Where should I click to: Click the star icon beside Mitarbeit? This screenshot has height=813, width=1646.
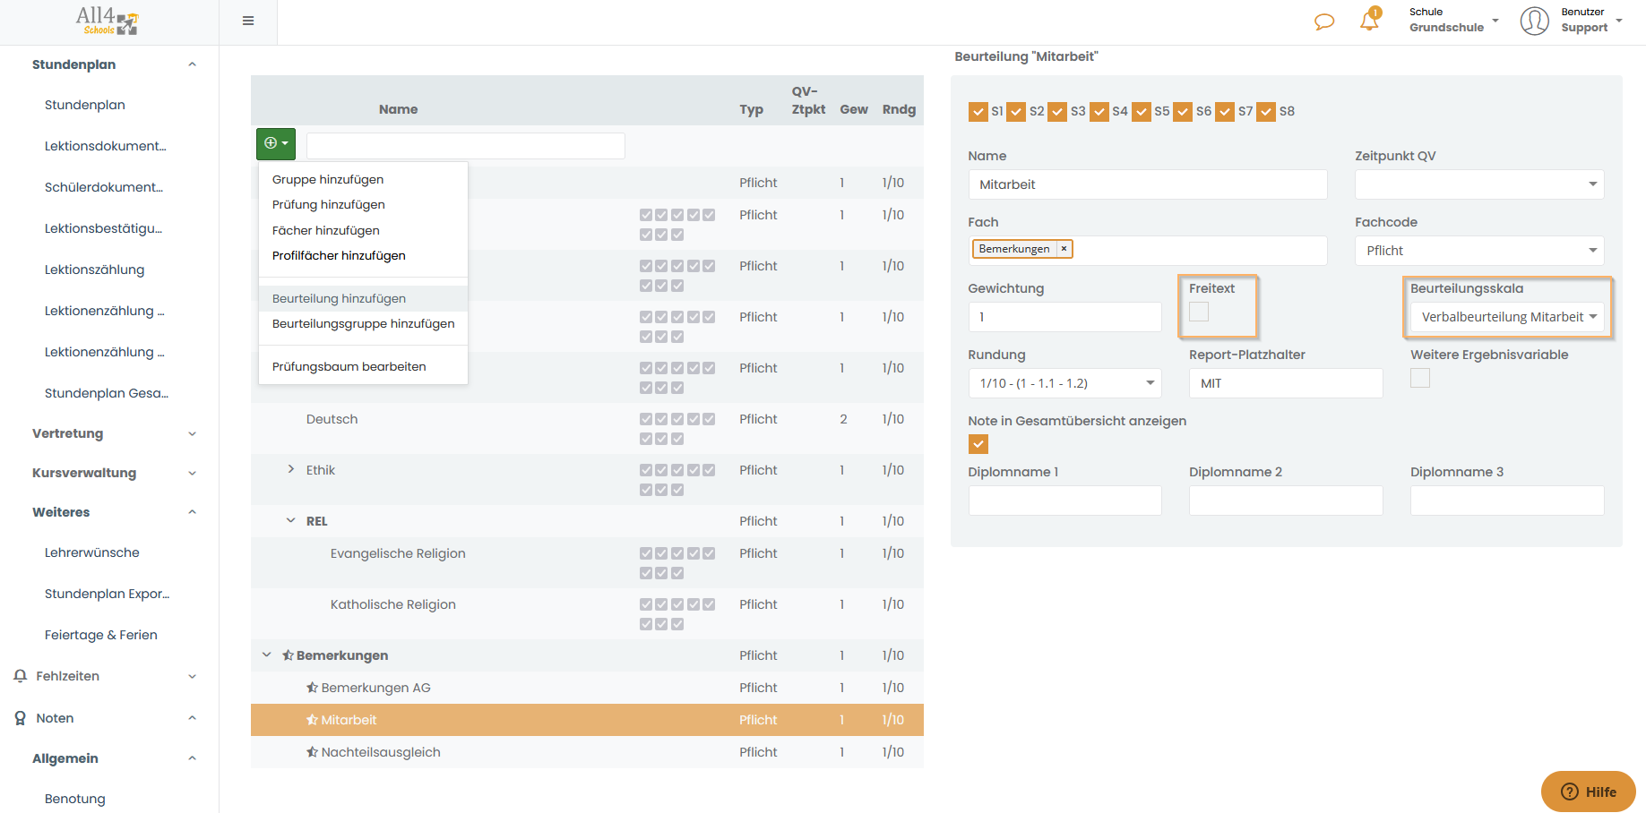point(312,720)
